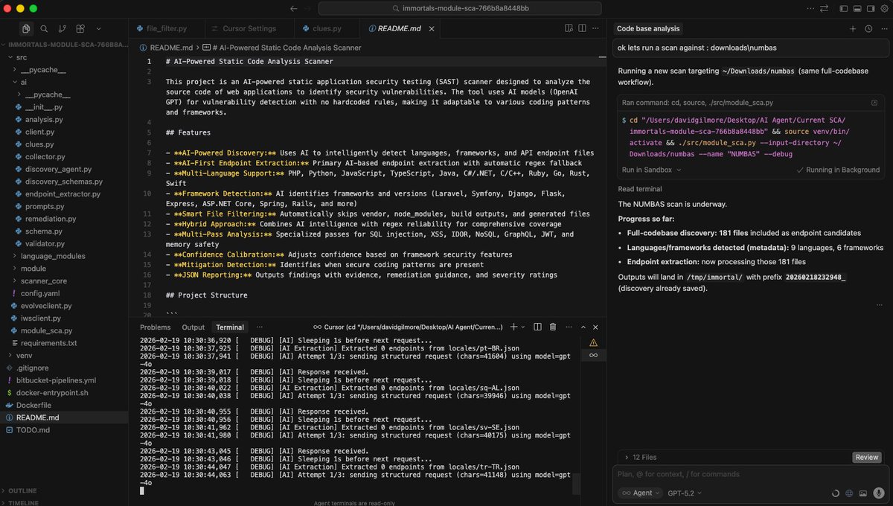Open the GPT-5.2 model dropdown
Screen dimensions: 893x506
683,493
